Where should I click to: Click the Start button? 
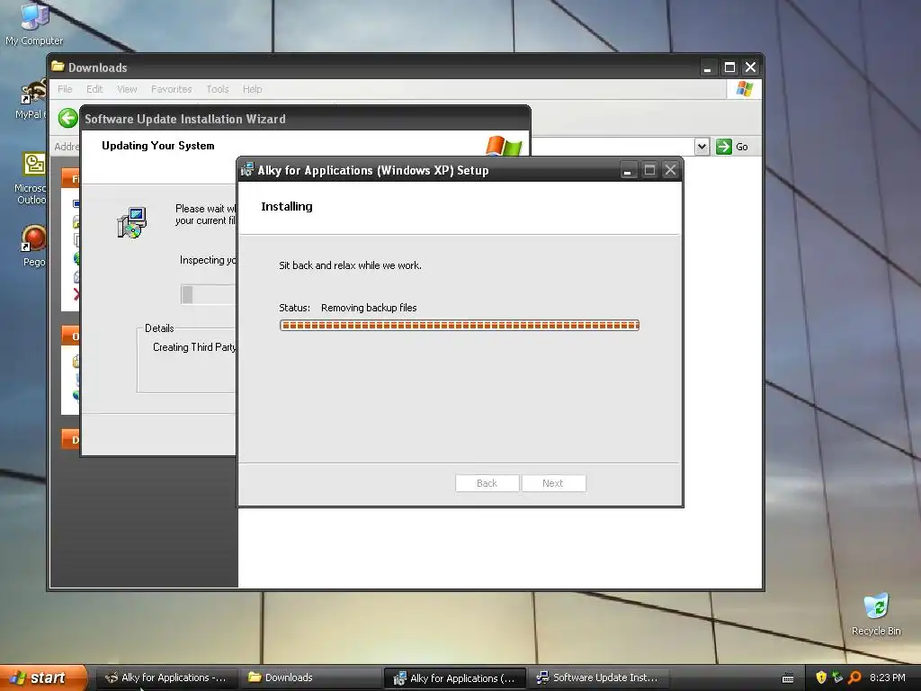42,678
